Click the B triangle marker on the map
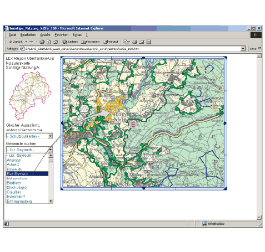265x252 pixels. [147, 168]
